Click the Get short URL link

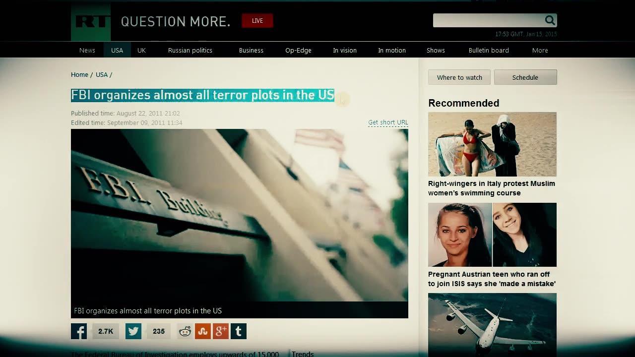[x=388, y=122]
